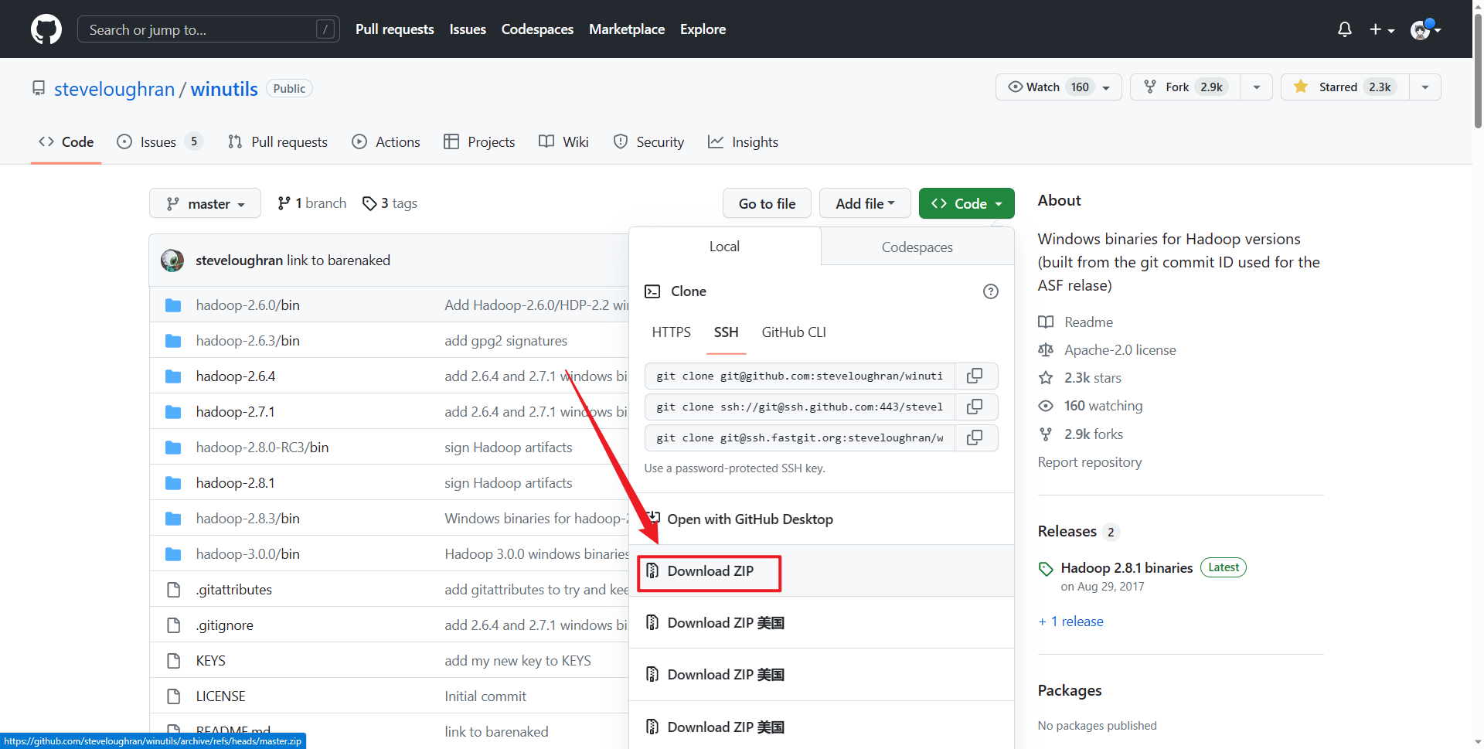The image size is (1484, 749).
Task: Open the Readme link in About
Action: 1088,322
